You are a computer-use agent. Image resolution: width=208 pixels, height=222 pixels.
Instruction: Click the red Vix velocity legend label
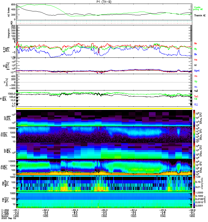coord(196,76)
